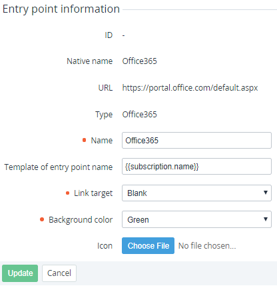Click the Entry point information heading
The image size is (277, 286).
coord(61,9)
